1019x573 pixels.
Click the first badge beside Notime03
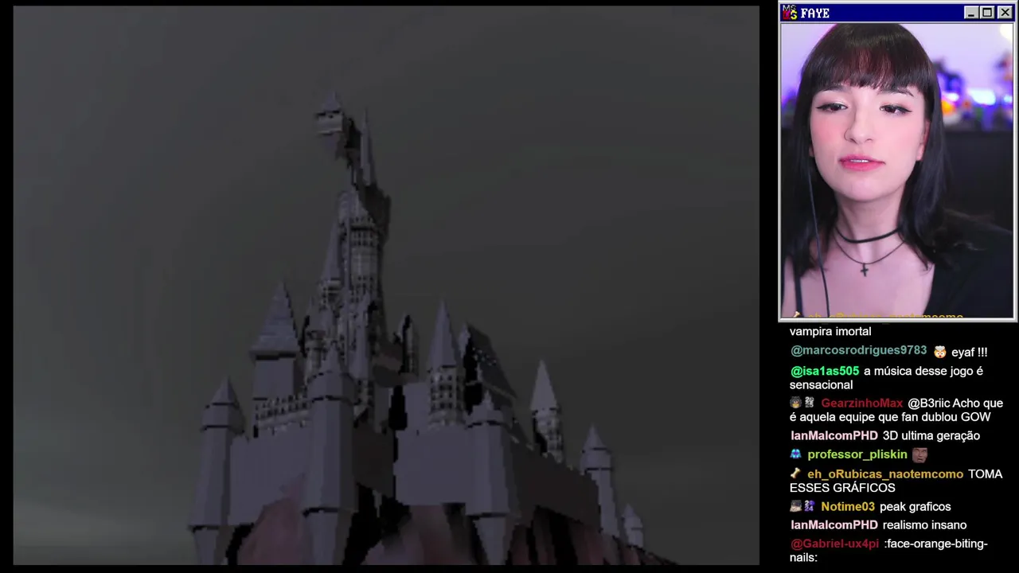[x=795, y=506]
